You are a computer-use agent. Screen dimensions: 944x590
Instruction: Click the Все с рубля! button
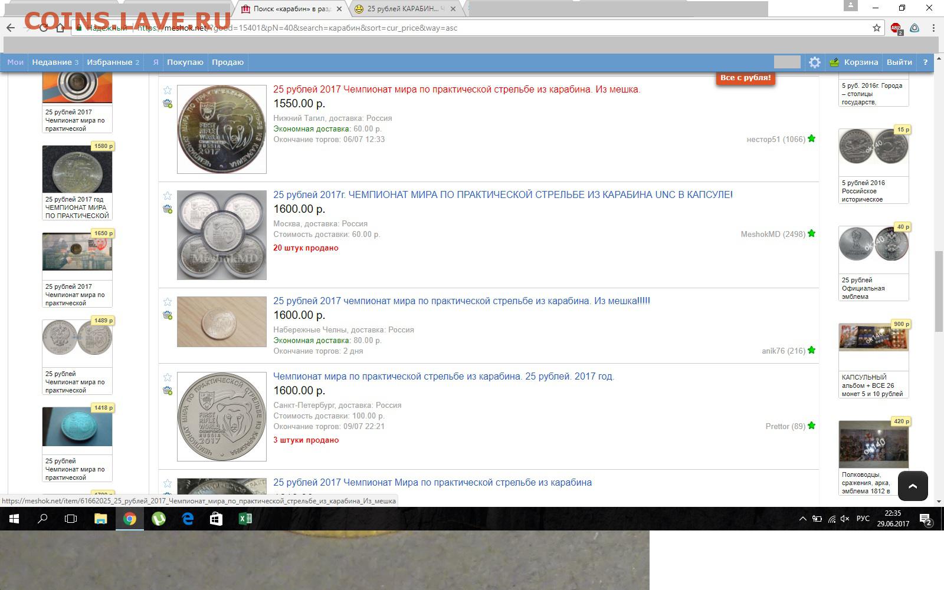pyautogui.click(x=745, y=78)
